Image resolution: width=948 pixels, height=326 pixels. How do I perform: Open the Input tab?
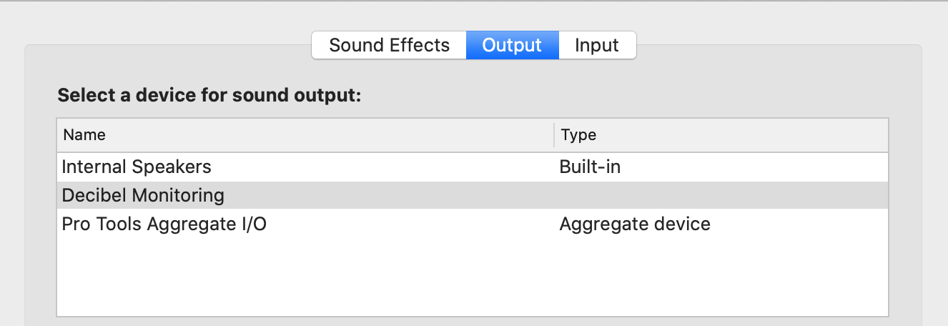click(x=597, y=46)
